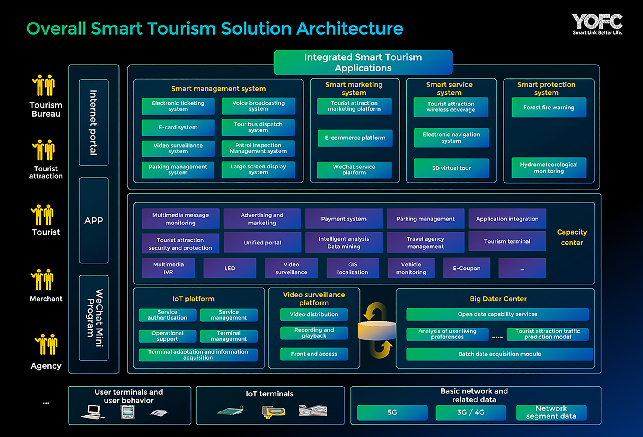Click Analysis of user living preferences
The image size is (643, 437).
point(447,334)
